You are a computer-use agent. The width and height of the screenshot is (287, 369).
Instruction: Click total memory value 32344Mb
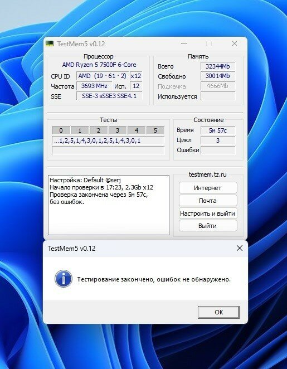pos(218,66)
